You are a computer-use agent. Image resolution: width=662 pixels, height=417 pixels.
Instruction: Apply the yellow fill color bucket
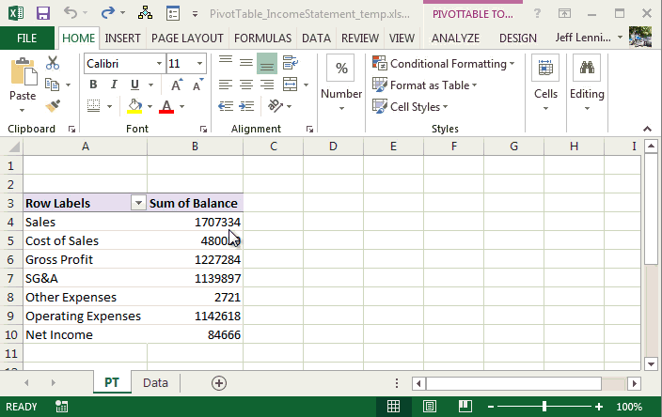click(134, 106)
